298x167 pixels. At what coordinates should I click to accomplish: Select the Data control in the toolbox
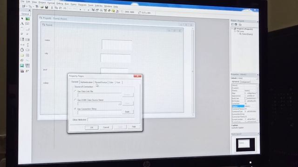pyautogui.click(x=27, y=66)
